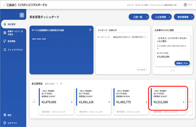The image size is (196, 127).
Task: Click the 入出金明細 button
Action: tap(161, 17)
